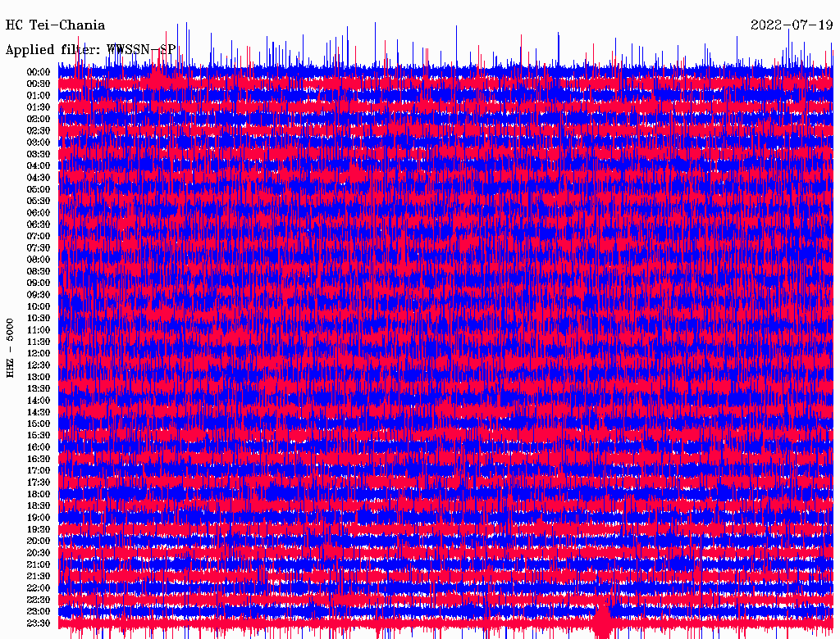Click the 06:00 time label

pos(39,212)
